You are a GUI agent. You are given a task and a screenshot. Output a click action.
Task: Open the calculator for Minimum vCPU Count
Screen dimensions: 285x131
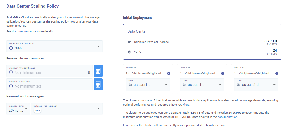98,84
